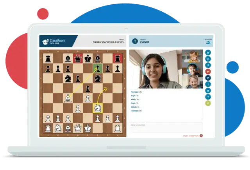Click the black queen on red square
This screenshot has height=170, width=250.
click(78, 58)
